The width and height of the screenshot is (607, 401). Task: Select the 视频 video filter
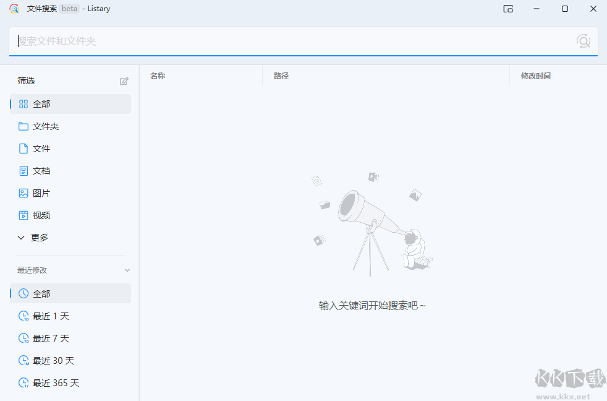[x=41, y=215]
